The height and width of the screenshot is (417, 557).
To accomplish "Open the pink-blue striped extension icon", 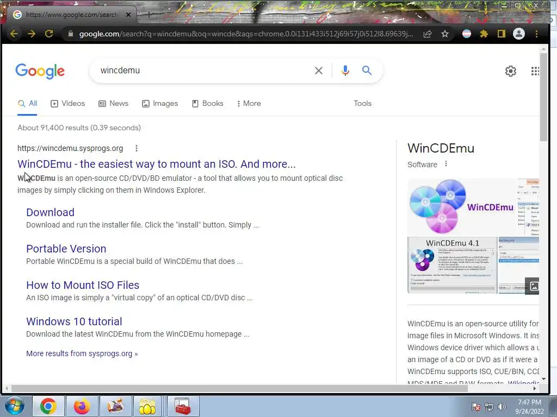I will 466,34.
